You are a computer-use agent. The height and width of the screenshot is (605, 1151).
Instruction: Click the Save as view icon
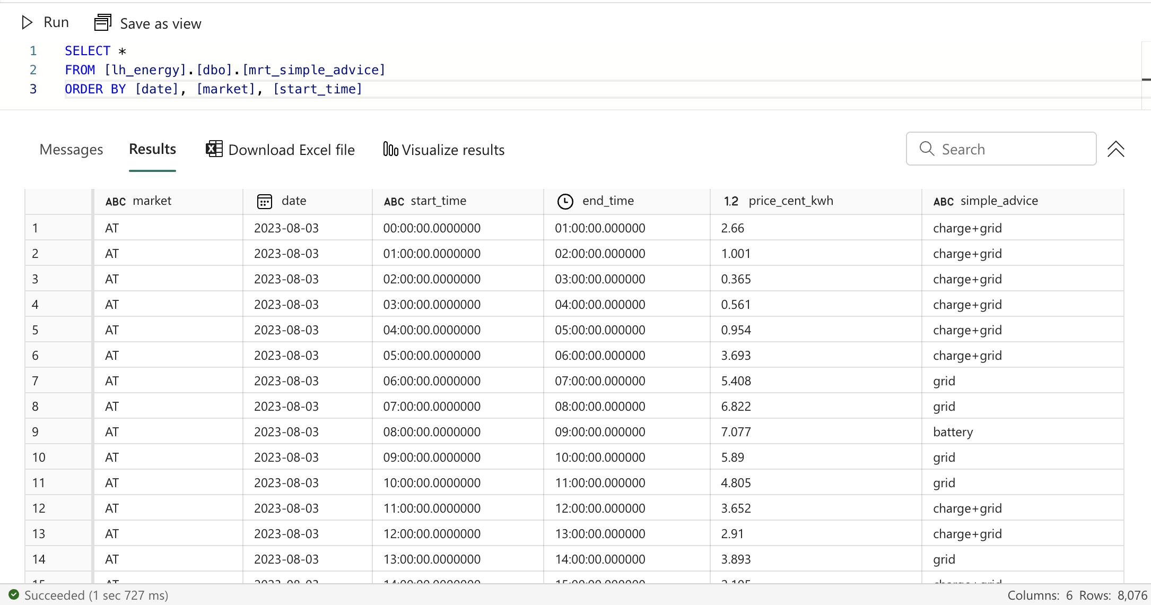tap(102, 22)
